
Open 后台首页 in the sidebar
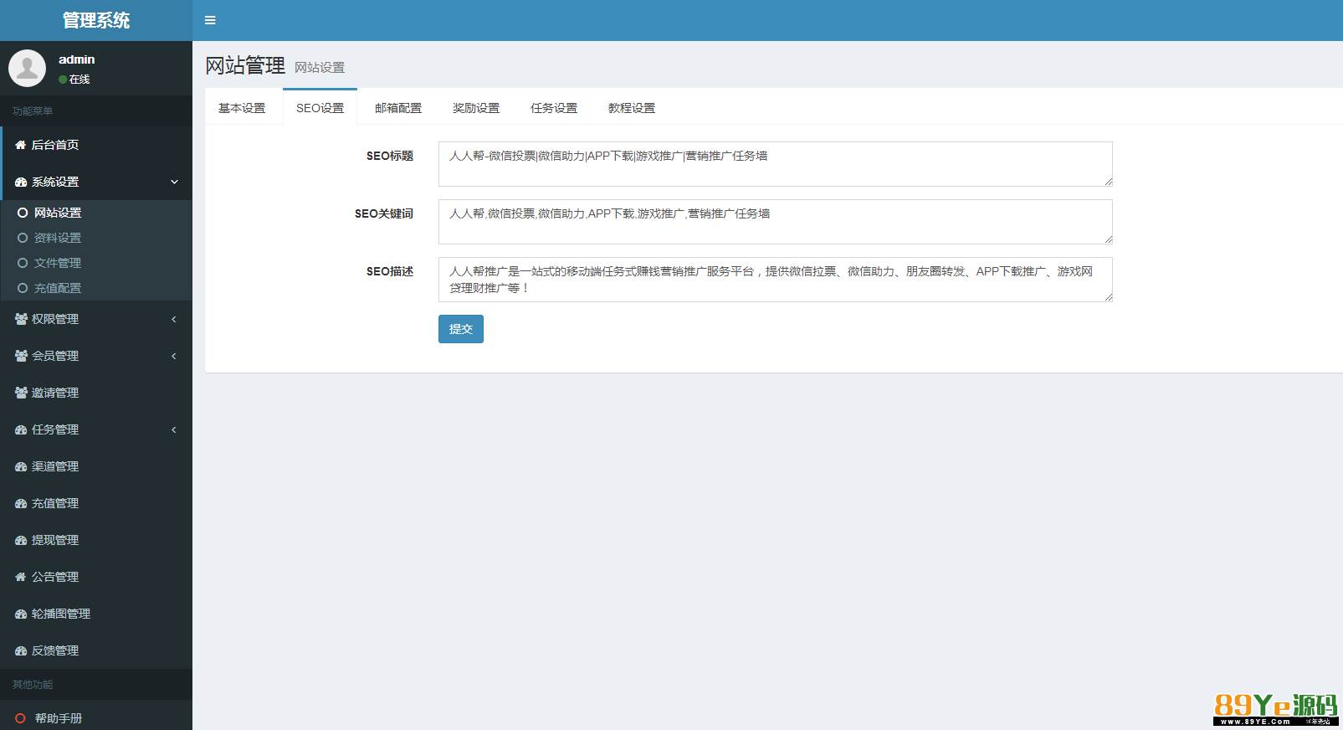click(x=96, y=145)
